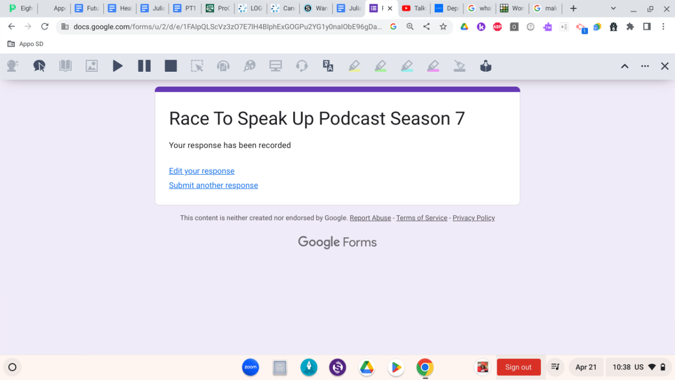The width and height of the screenshot is (675, 380).
Task: Clear highlights with the eraser tool
Action: [x=460, y=66]
